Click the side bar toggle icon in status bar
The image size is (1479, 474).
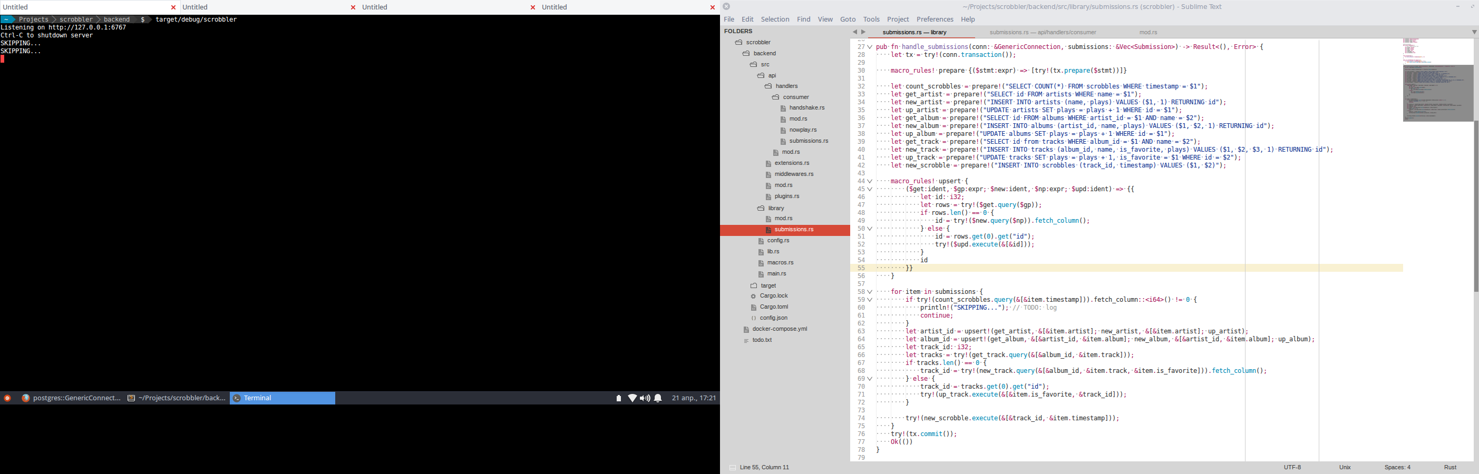tap(732, 468)
